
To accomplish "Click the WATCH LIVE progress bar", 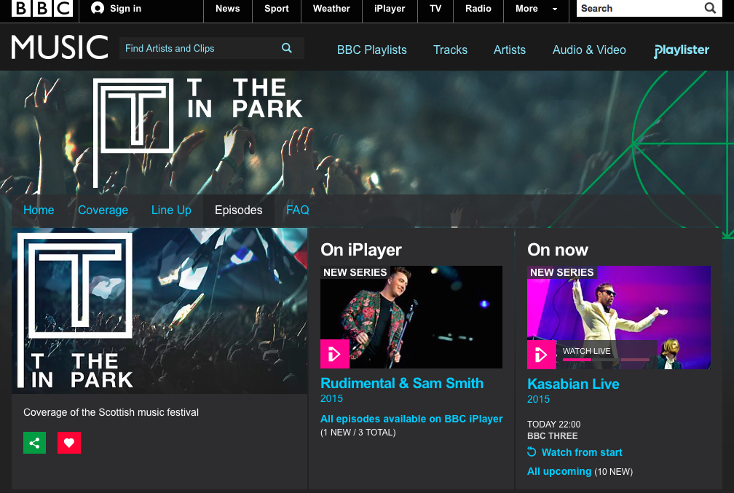I will point(606,360).
